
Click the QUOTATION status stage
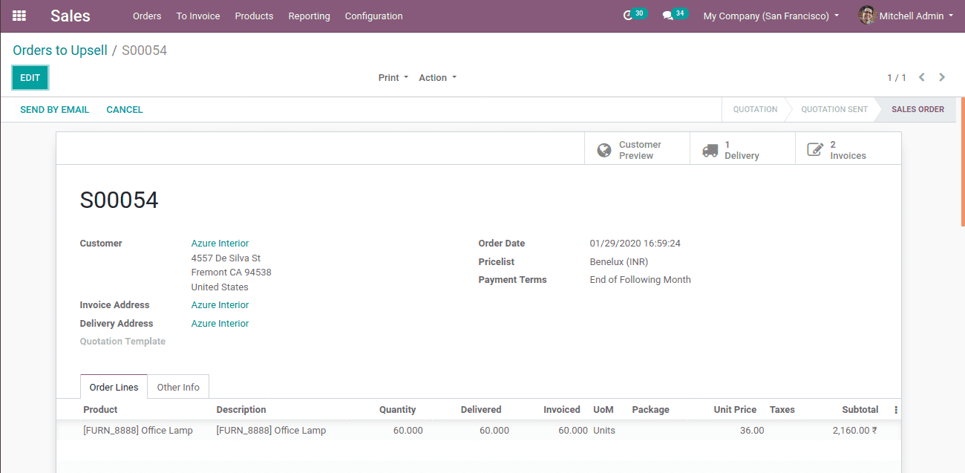point(755,109)
